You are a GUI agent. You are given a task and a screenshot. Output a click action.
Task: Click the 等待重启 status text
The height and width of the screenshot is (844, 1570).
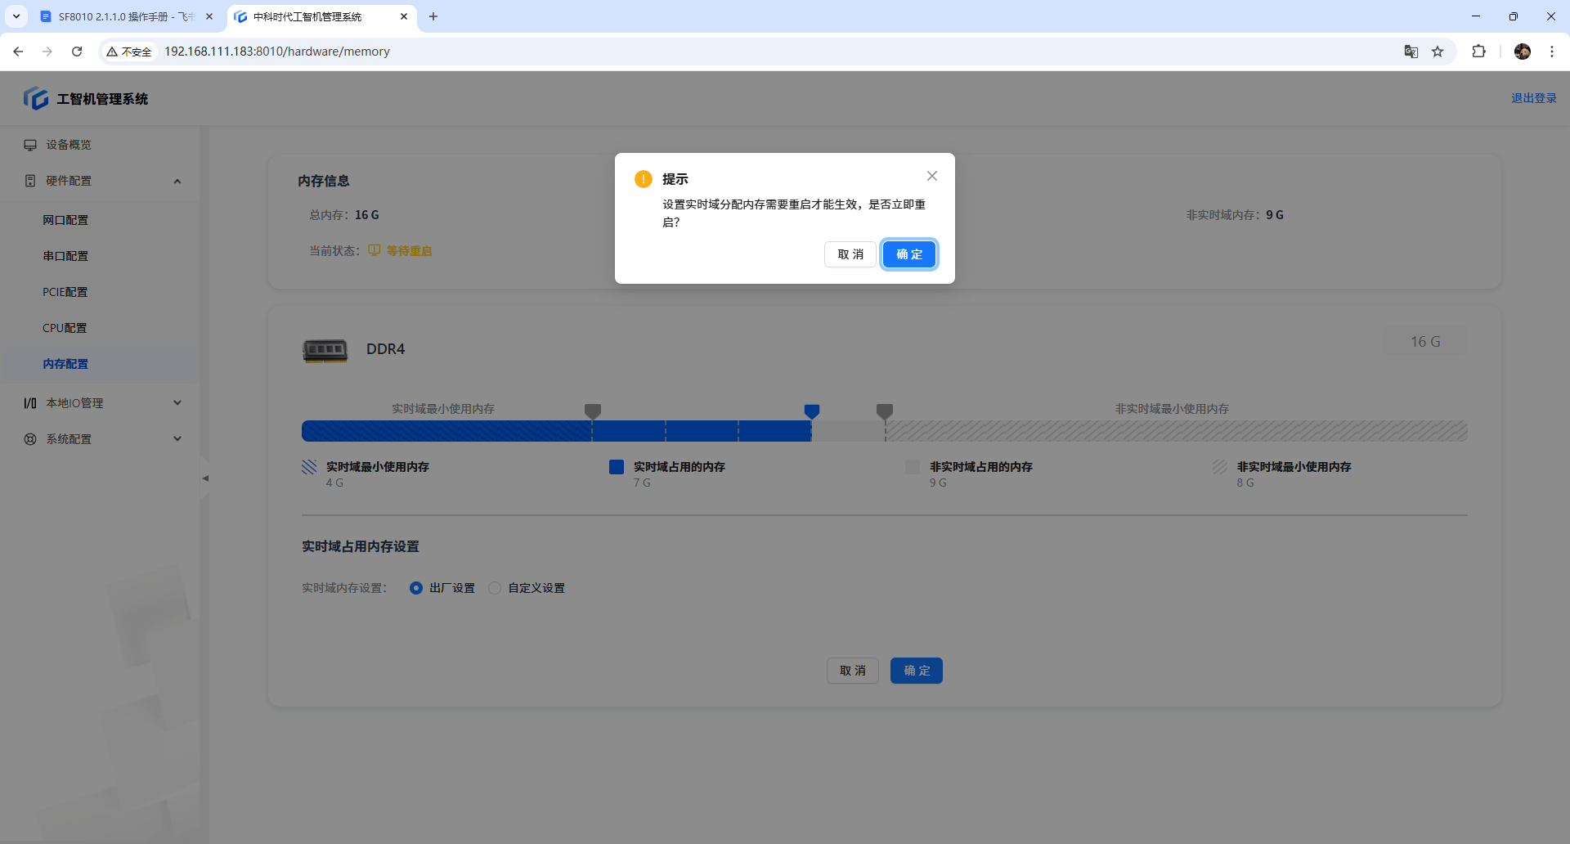click(409, 251)
